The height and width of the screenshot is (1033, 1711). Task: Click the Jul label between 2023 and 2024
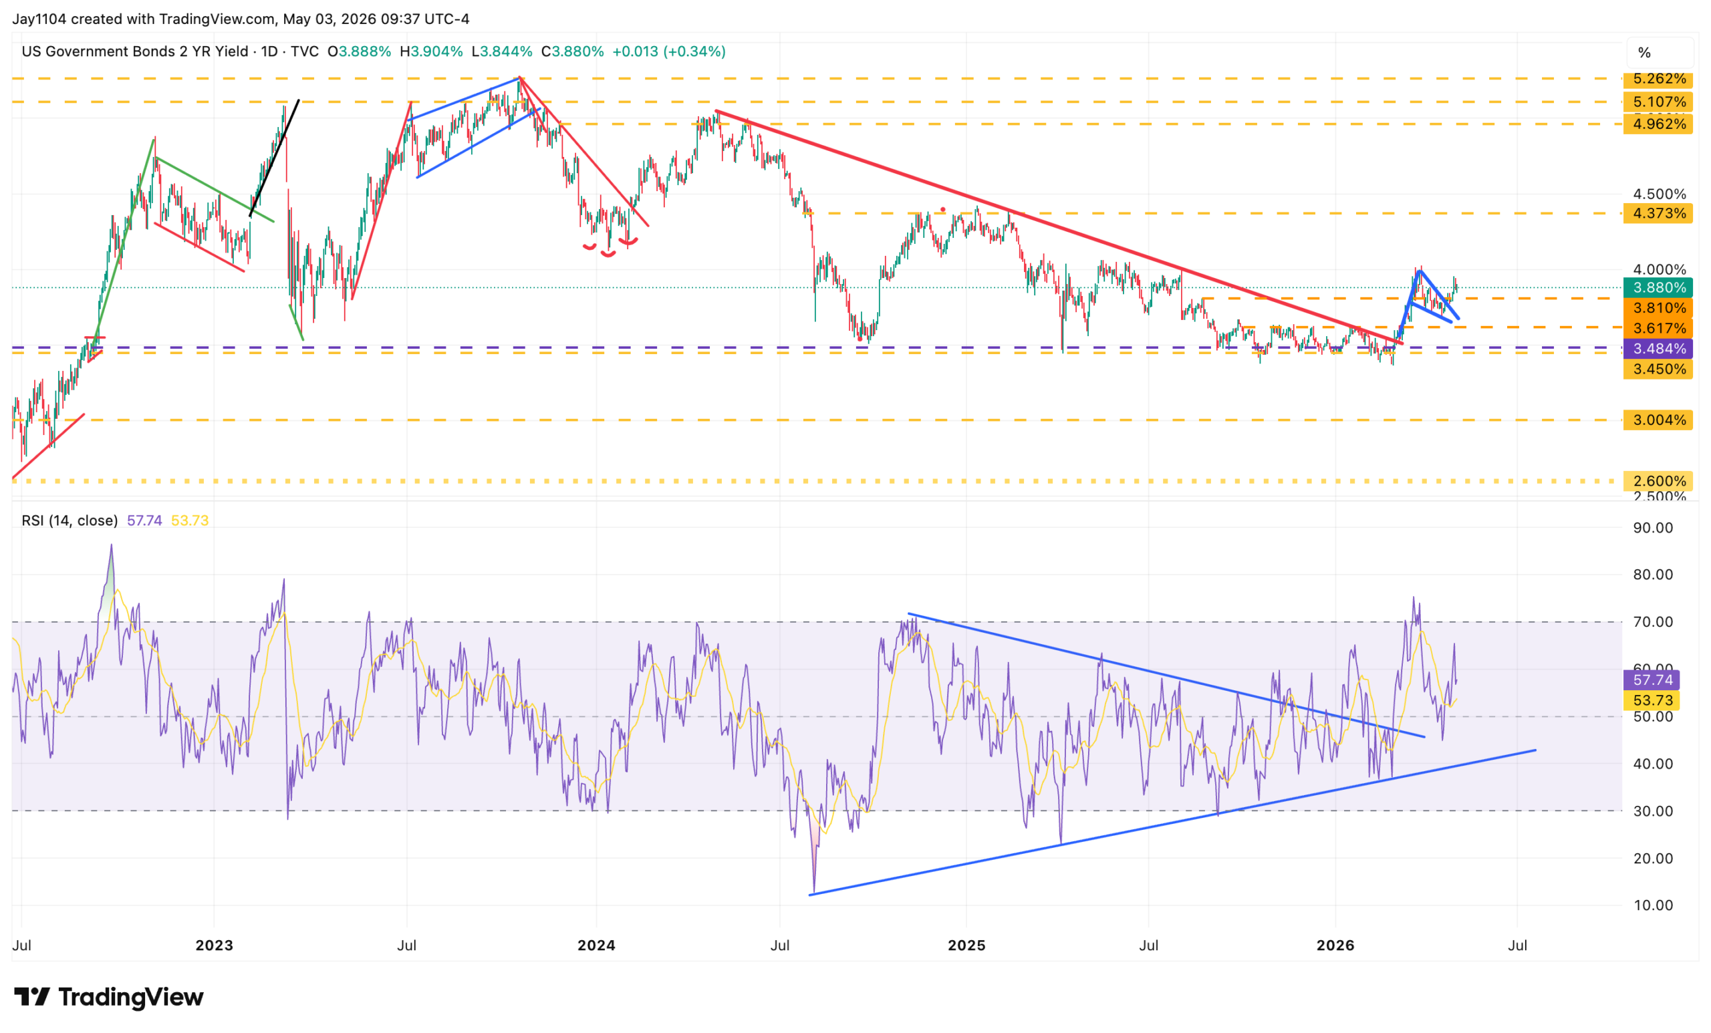tap(407, 945)
